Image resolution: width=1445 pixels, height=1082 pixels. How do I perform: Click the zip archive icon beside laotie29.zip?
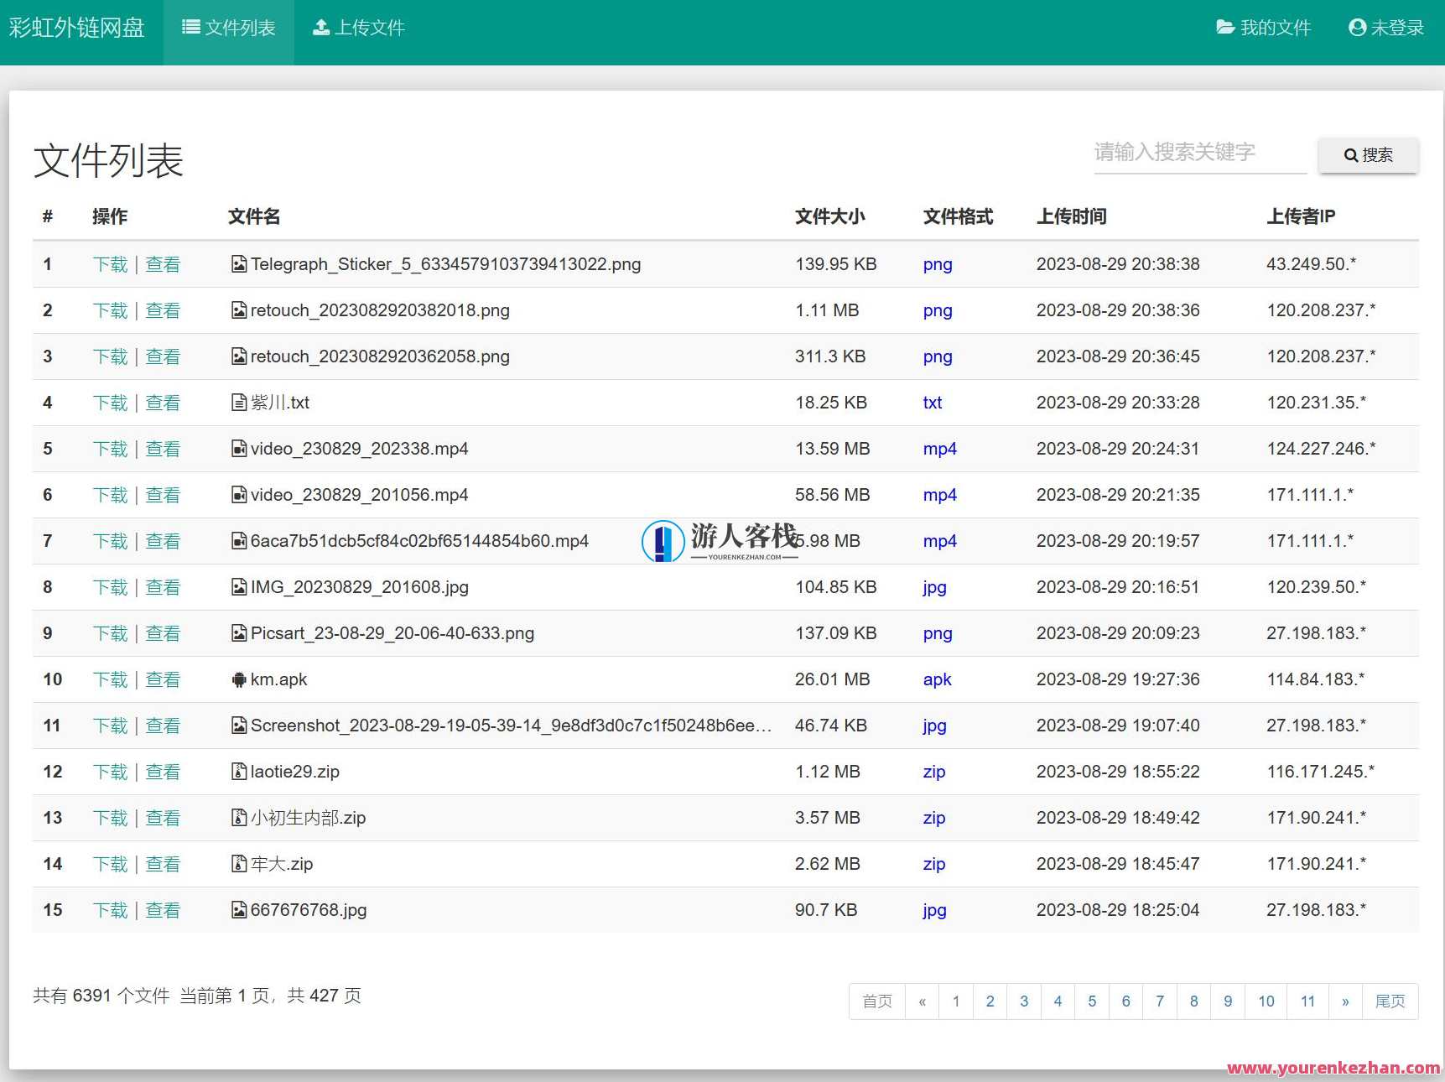[x=239, y=772]
